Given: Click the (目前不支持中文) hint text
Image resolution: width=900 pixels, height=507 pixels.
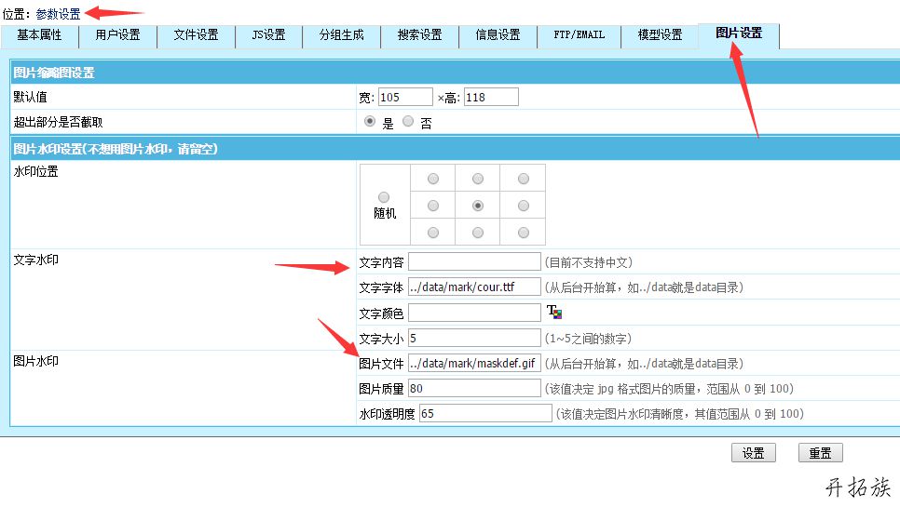Looking at the screenshot, I should (x=589, y=262).
